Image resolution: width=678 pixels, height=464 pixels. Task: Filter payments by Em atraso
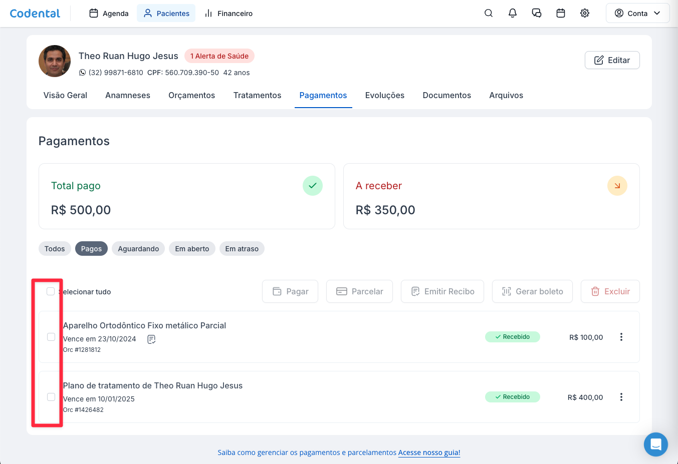242,249
